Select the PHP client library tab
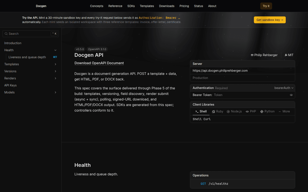 (251, 111)
